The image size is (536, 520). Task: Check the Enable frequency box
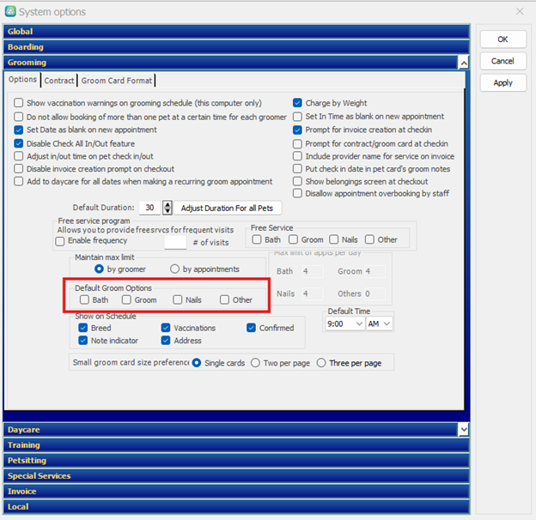(x=60, y=241)
